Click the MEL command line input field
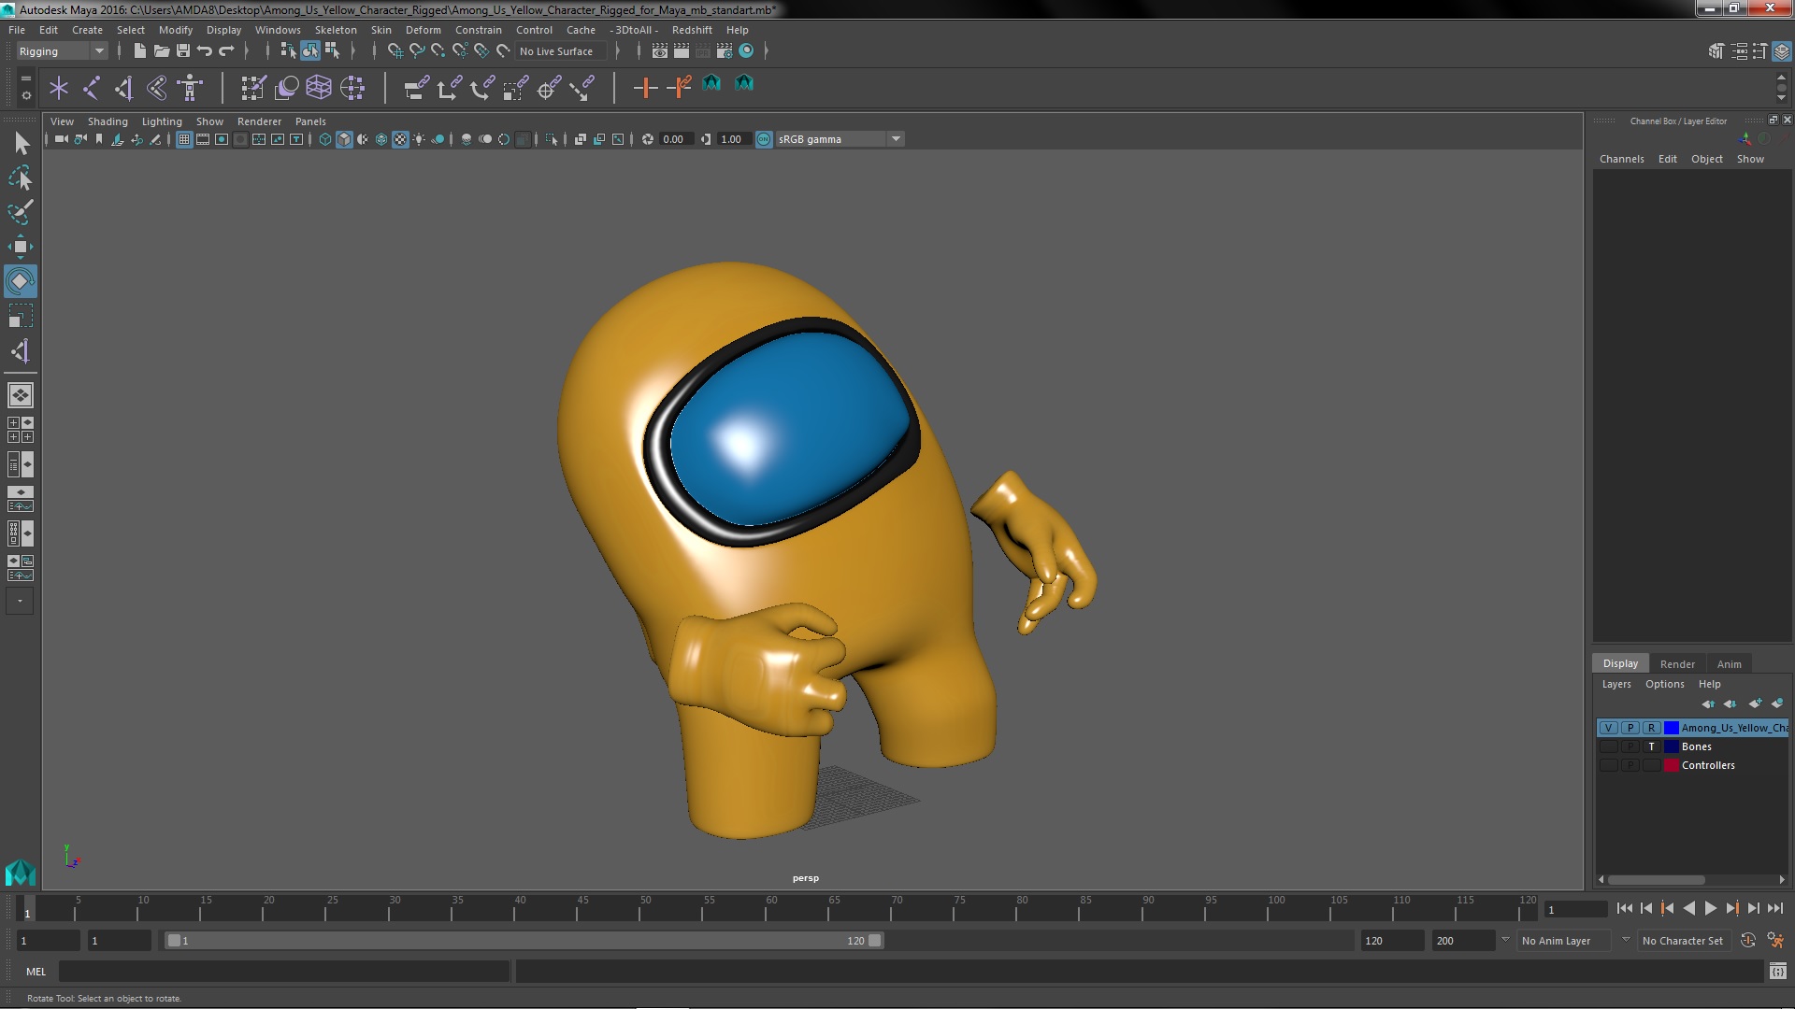The height and width of the screenshot is (1009, 1795). [284, 972]
